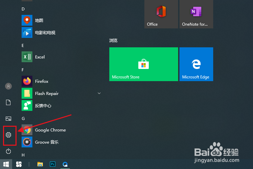Open the Office tile
This screenshot has width=253, height=169.
(x=161, y=14)
